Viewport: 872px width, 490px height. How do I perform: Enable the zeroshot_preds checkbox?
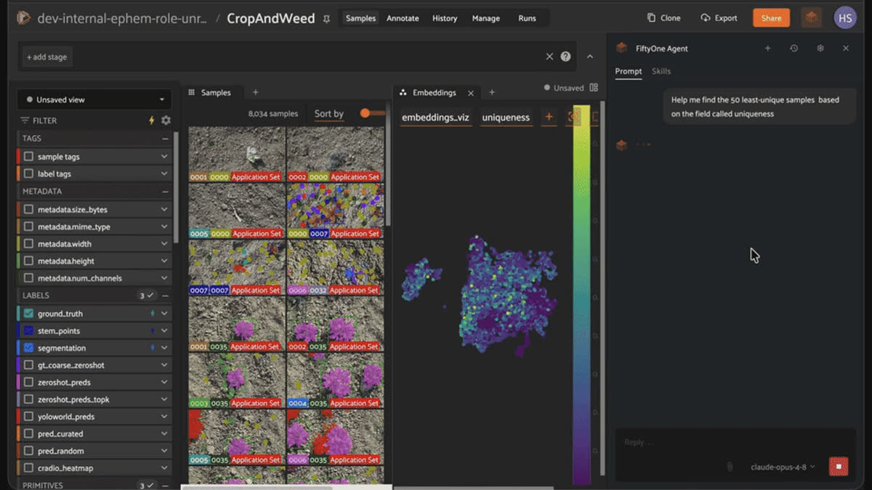[28, 383]
